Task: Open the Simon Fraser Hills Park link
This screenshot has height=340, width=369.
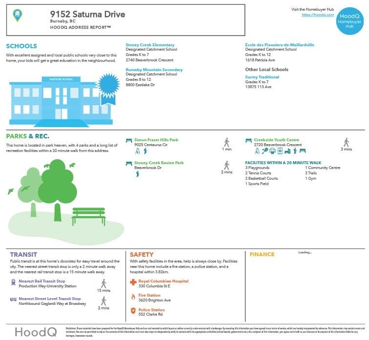Action: pyautogui.click(x=156, y=140)
